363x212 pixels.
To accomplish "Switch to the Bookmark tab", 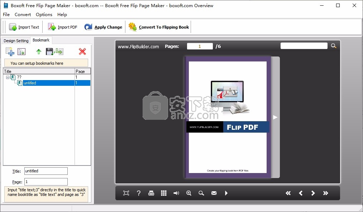I will (41, 40).
